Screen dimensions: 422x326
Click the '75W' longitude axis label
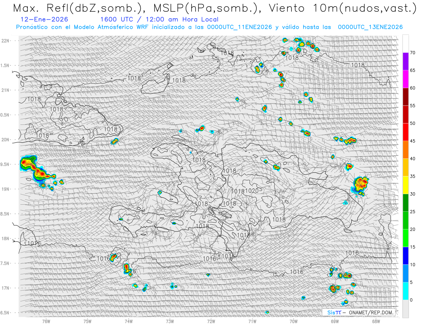click(x=88, y=321)
